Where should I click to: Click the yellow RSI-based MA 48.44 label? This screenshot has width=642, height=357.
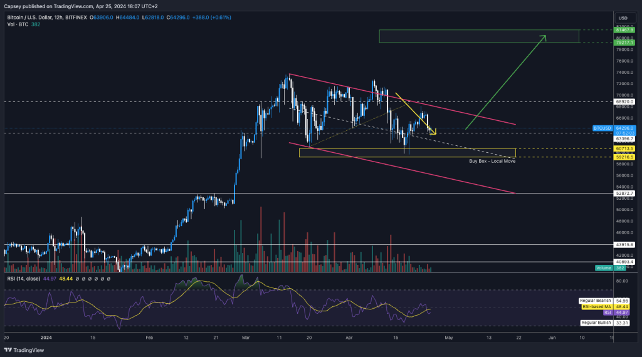[x=606, y=307]
